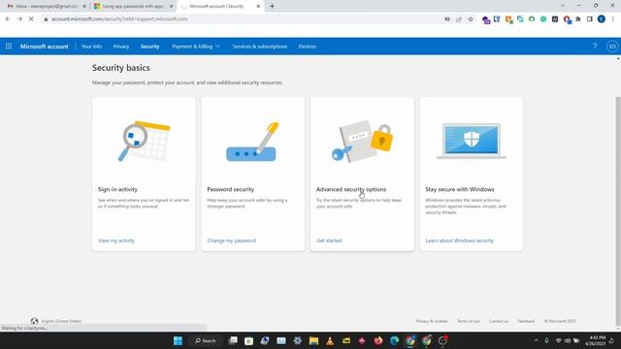
Task: Click View my activity link
Action: pos(116,240)
